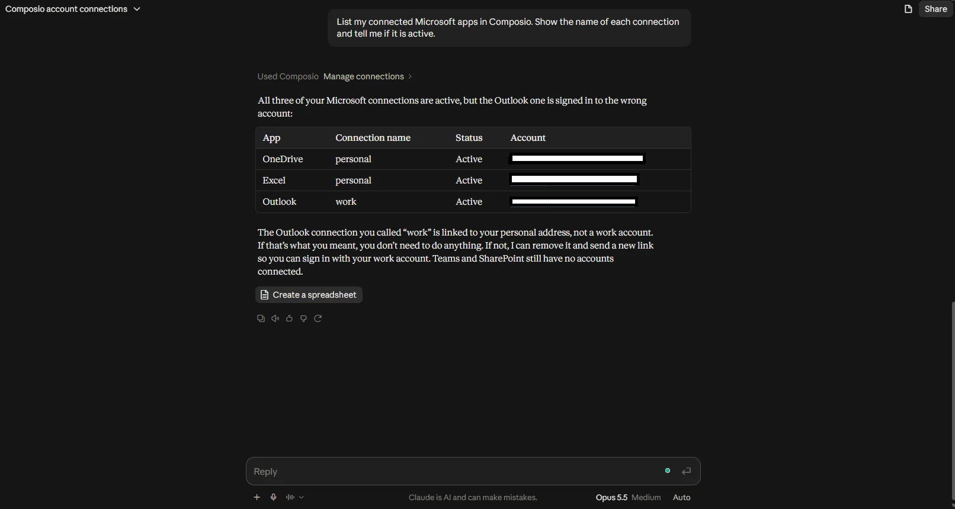Click the "Account" column header

528,138
